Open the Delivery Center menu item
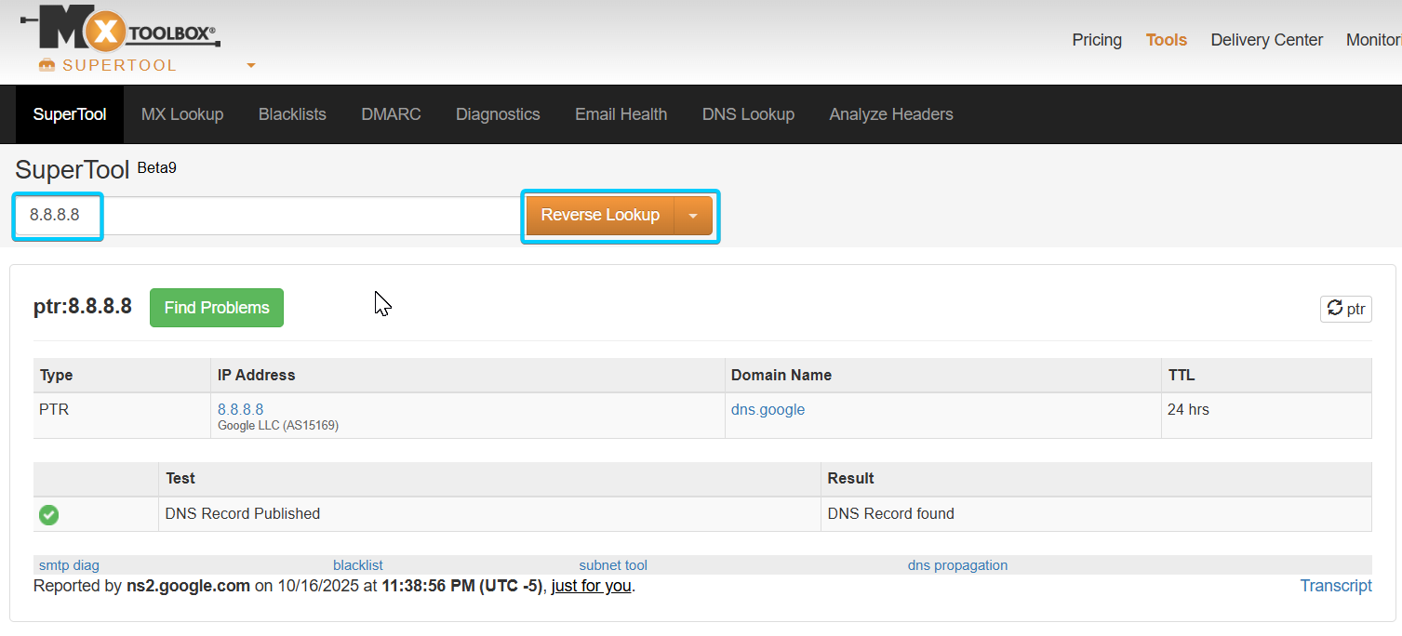Screen dimensions: 1402x636 coord(1266,40)
